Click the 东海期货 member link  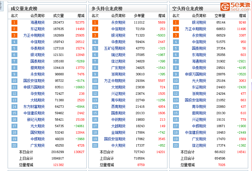[199, 55]
